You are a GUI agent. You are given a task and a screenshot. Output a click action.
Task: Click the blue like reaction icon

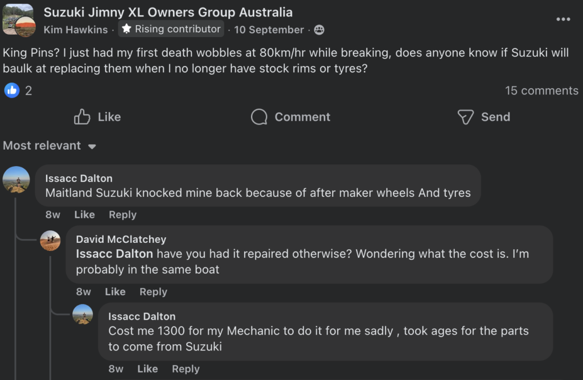12,90
